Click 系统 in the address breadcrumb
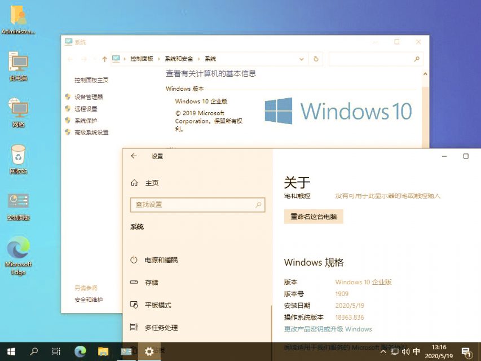The height and width of the screenshot is (361, 481). pyautogui.click(x=210, y=59)
